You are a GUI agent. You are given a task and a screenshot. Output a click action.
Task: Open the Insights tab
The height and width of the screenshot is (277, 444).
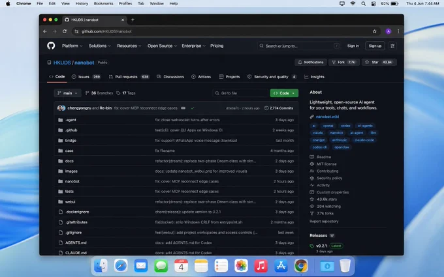click(314, 77)
